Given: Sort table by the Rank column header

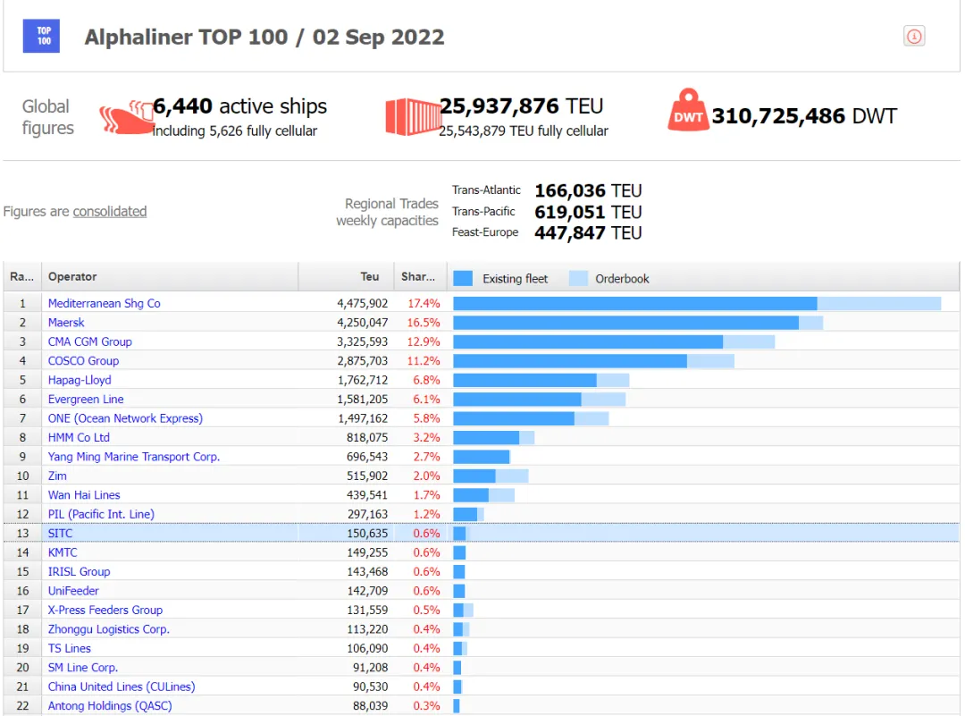Looking at the screenshot, I should (22, 276).
